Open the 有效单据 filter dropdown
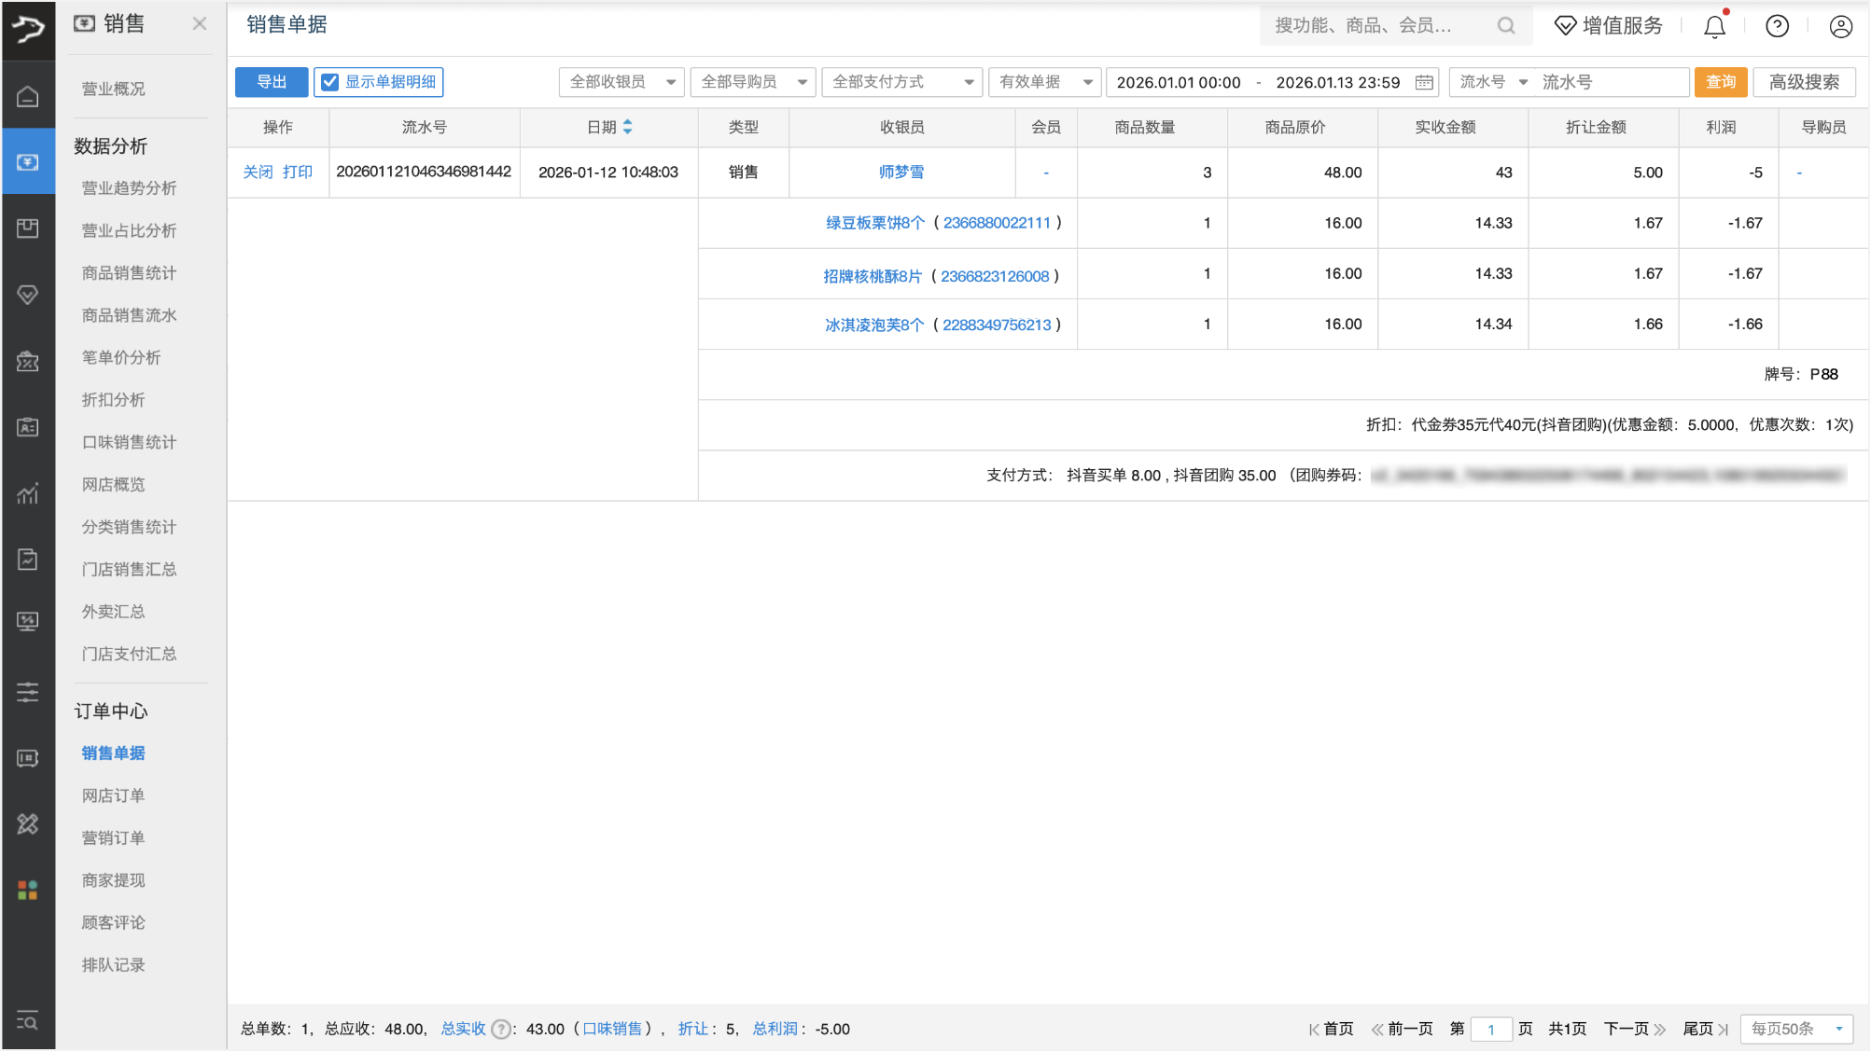The width and height of the screenshot is (1871, 1052). (x=1044, y=82)
